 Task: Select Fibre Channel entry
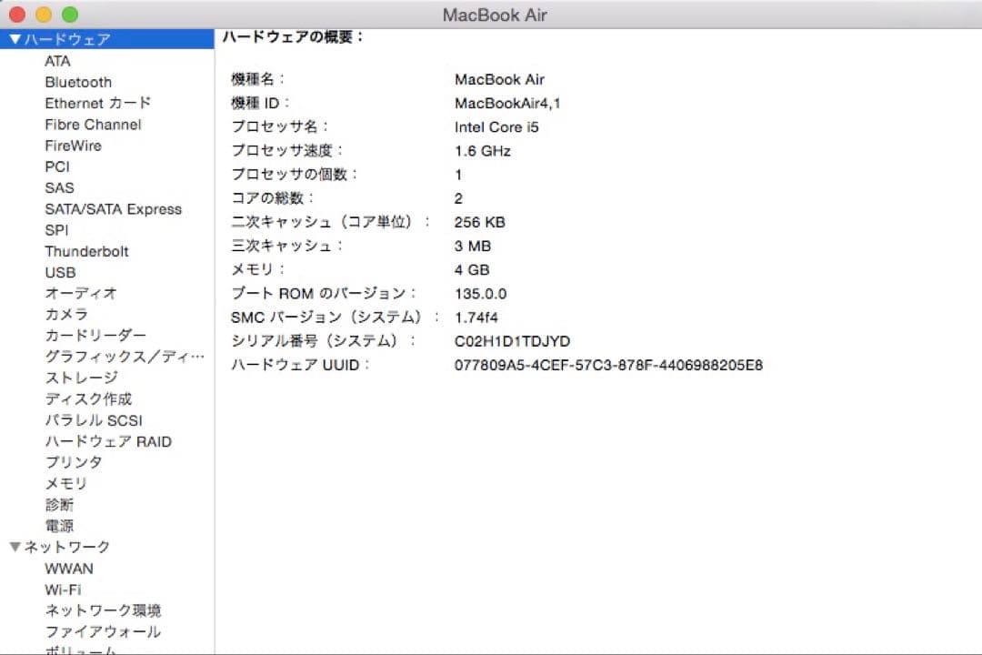tap(93, 125)
